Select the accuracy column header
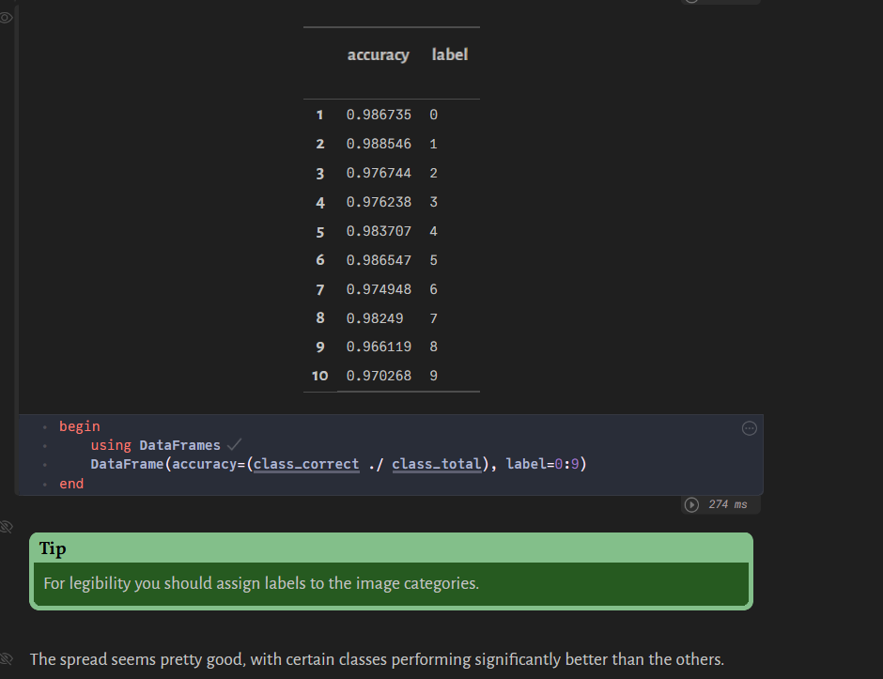This screenshot has width=883, height=679. (x=379, y=54)
